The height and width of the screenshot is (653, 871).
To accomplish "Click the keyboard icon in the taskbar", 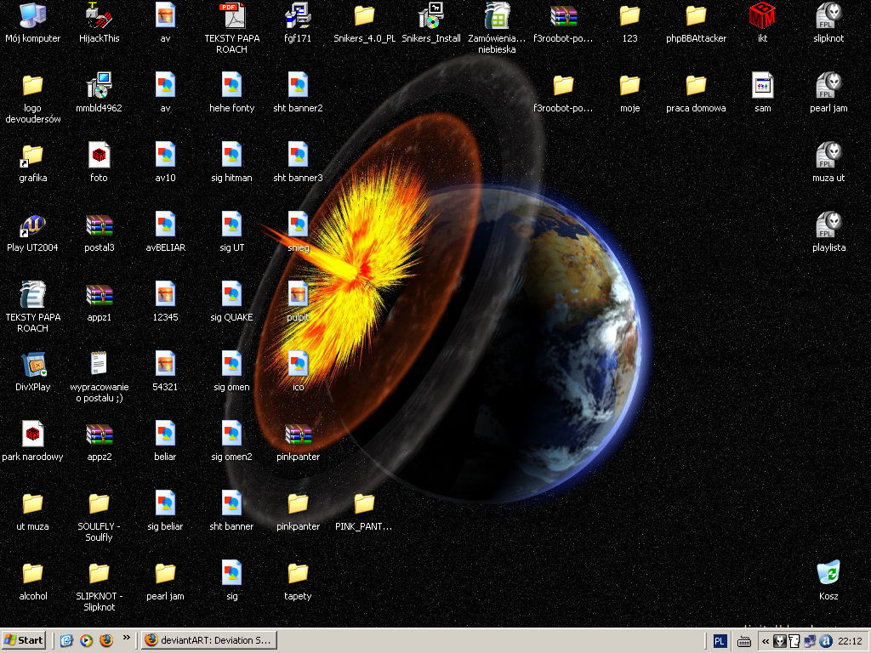I will click(744, 641).
